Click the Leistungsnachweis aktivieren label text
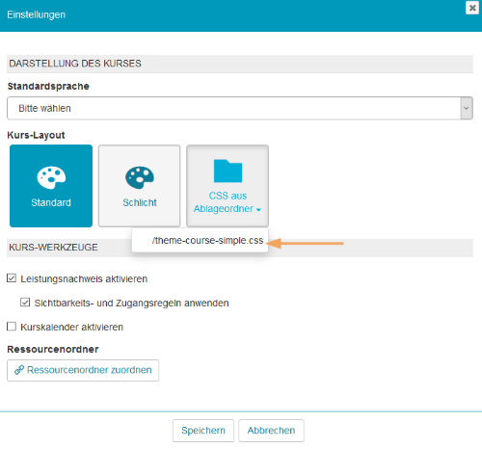Image resolution: width=482 pixels, height=449 pixels. (x=84, y=278)
